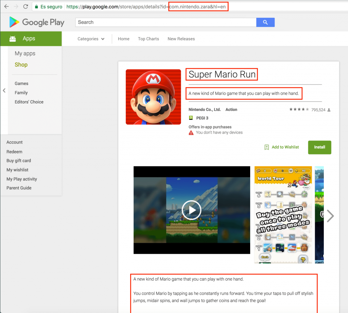Open the Account link
This screenshot has width=348, height=313.
click(14, 142)
